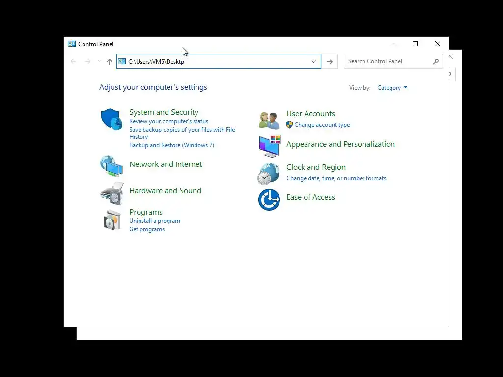Click Change account type link
The height and width of the screenshot is (377, 503).
coord(322,125)
